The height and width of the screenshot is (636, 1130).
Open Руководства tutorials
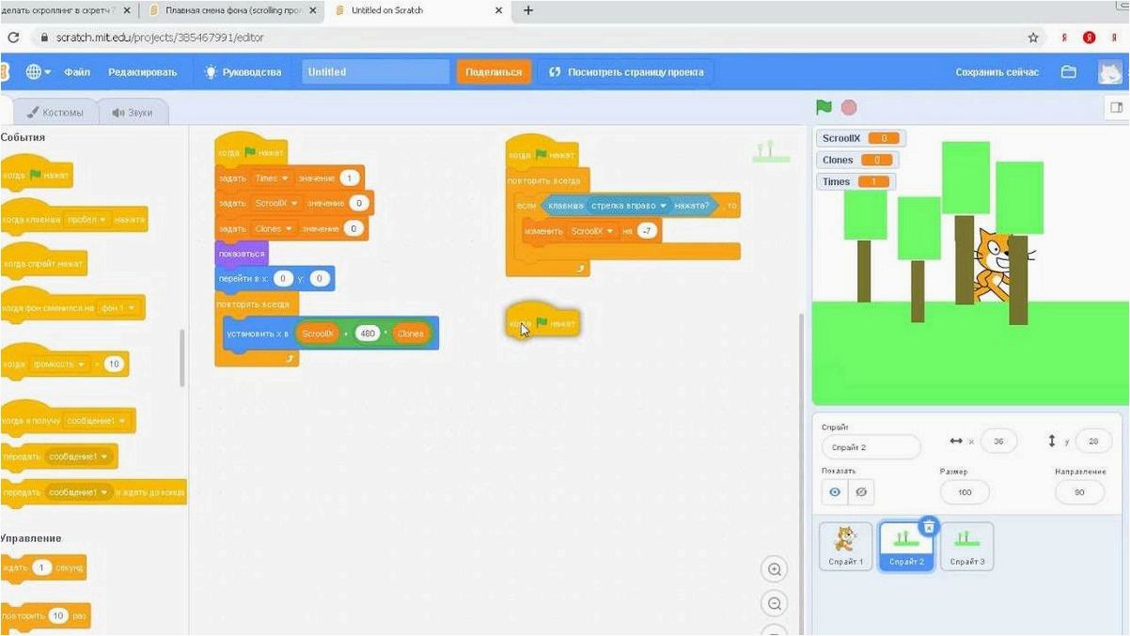[243, 72]
